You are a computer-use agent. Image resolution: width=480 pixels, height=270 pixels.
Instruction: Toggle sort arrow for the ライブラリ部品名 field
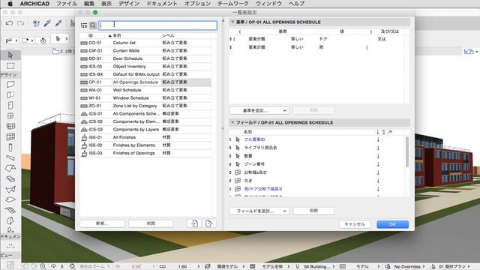378,148
